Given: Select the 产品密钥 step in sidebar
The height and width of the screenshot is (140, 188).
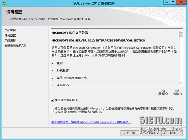Looking at the screenshot, I should click(x=10, y=30).
